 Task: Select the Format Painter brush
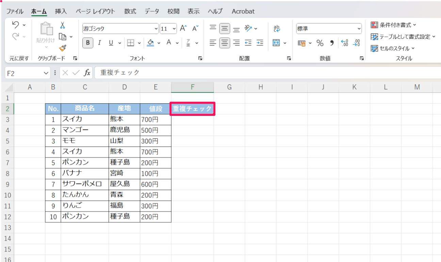[63, 48]
